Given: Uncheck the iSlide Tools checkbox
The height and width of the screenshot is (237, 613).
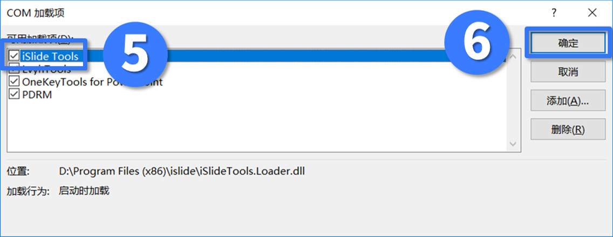Looking at the screenshot, I should click(14, 56).
